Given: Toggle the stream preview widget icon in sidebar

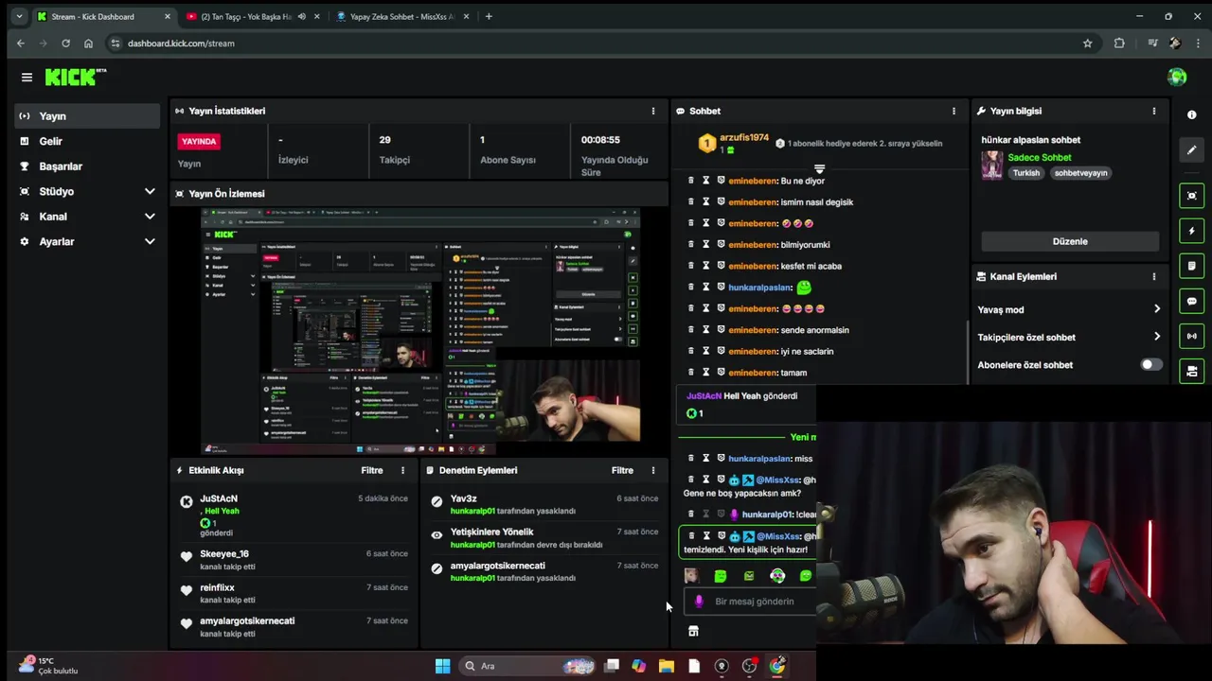Looking at the screenshot, I should coord(1191,196).
